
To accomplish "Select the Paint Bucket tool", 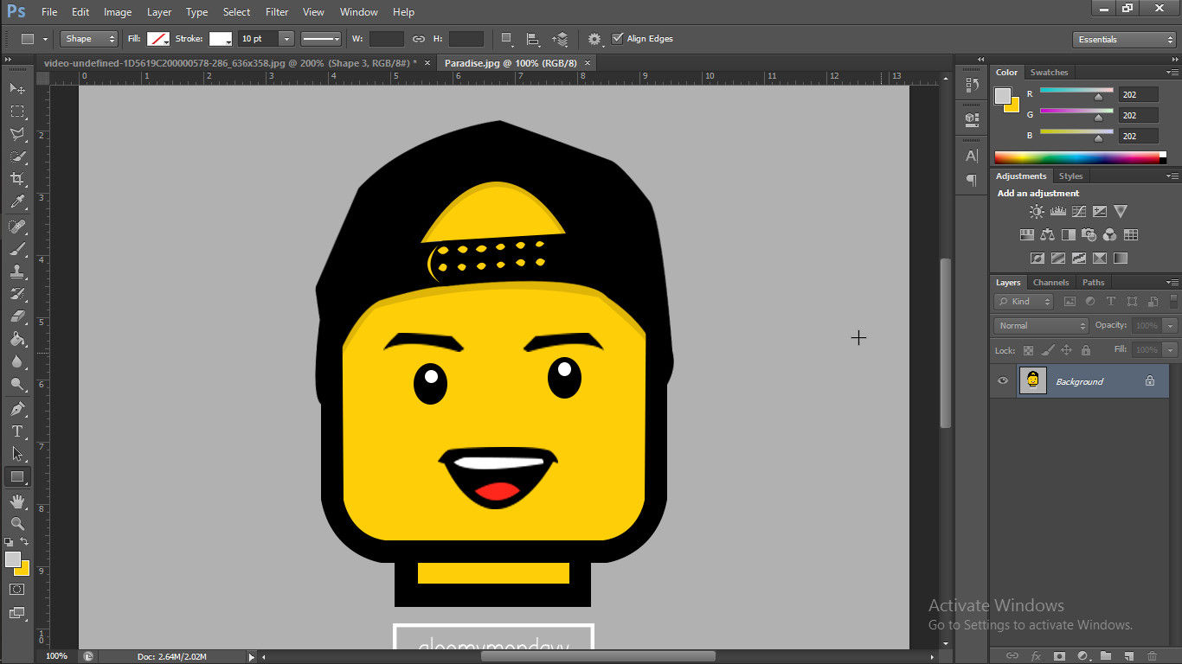I will click(17, 339).
